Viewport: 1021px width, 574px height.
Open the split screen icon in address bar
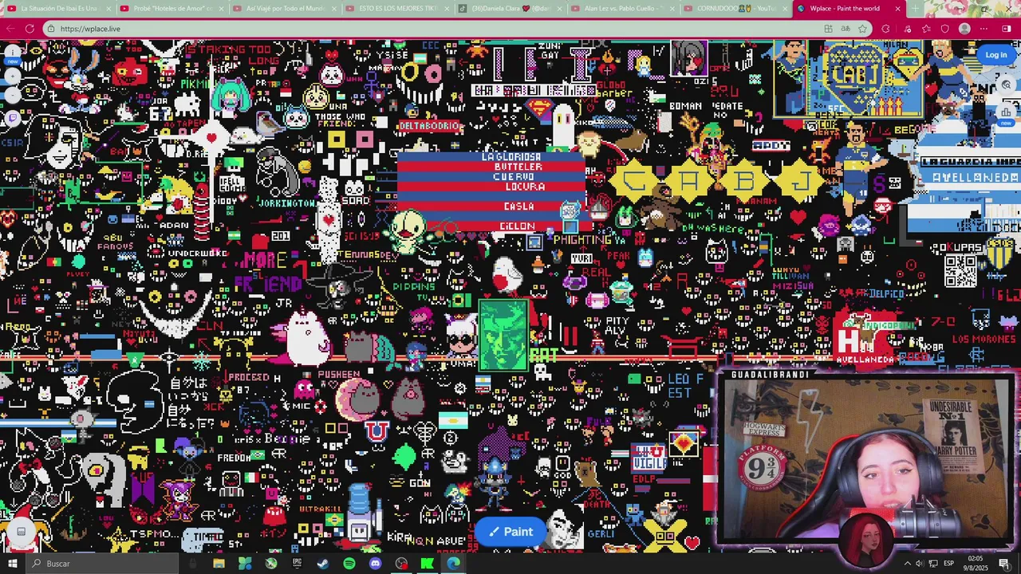tap(828, 29)
